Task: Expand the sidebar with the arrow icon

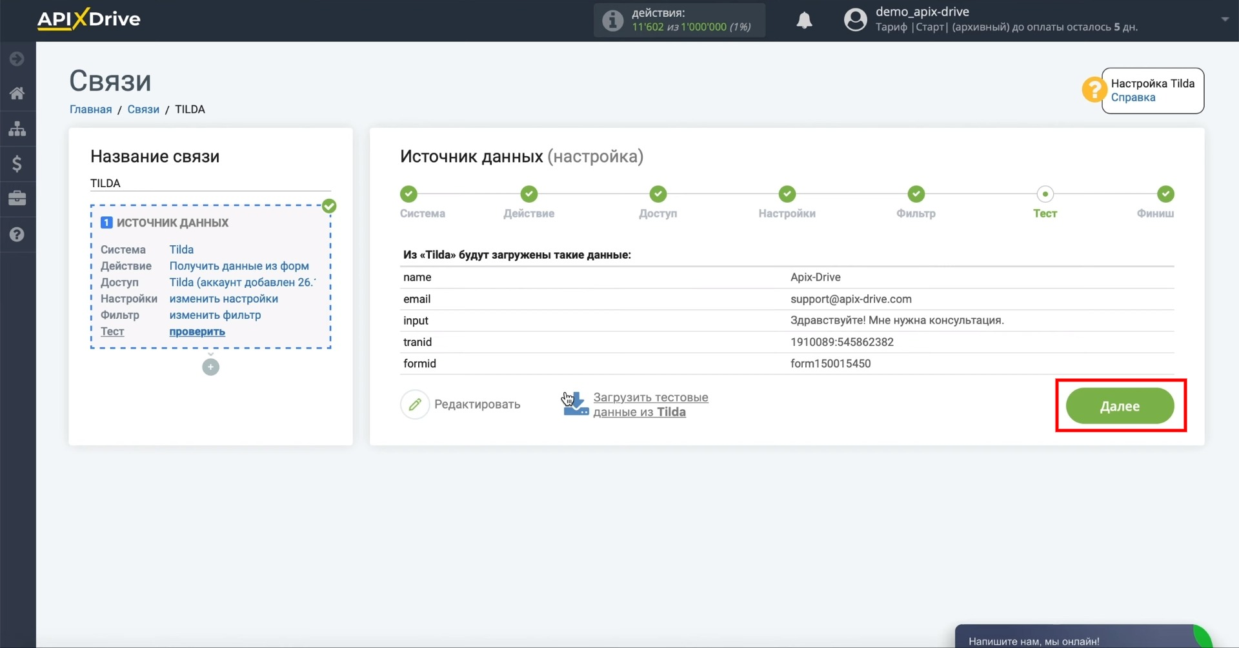Action: (17, 59)
